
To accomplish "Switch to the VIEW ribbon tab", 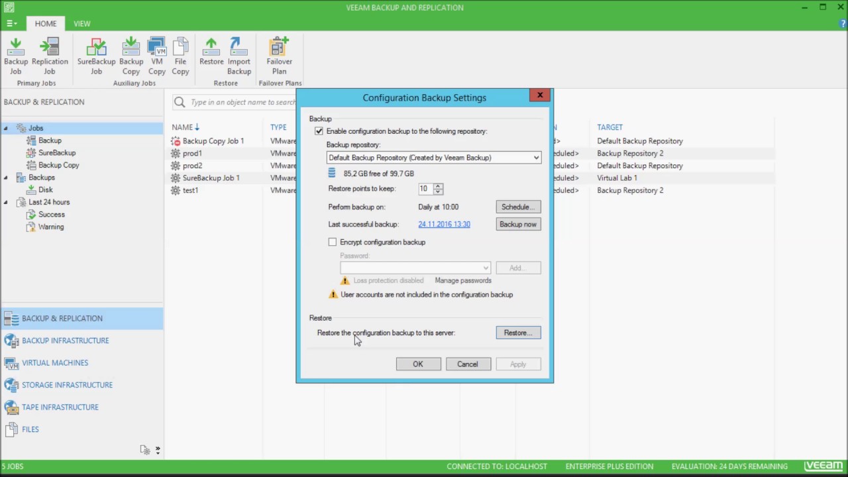I will [82, 24].
